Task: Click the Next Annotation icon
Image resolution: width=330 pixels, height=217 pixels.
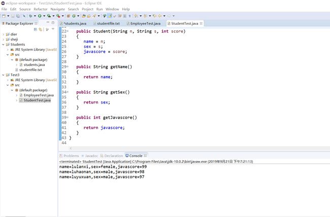Action: [136, 16]
